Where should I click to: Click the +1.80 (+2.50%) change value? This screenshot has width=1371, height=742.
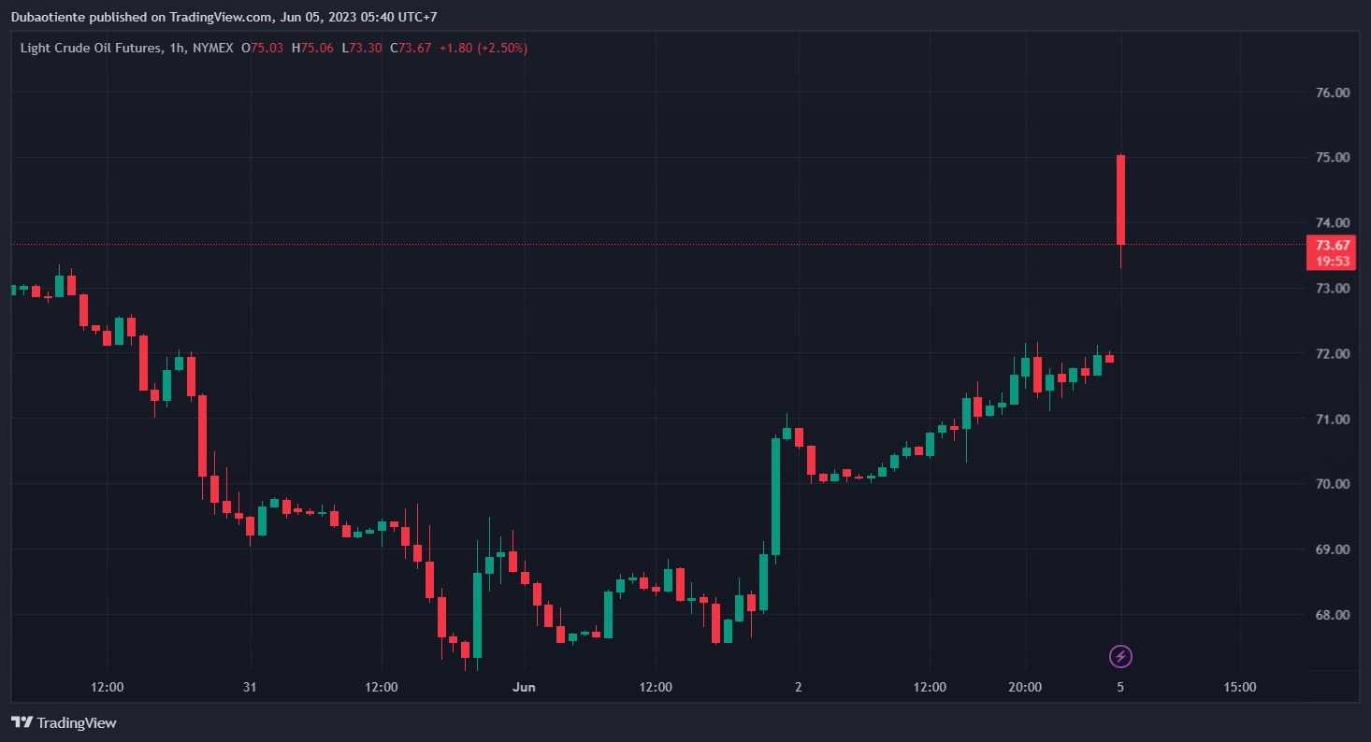click(x=483, y=48)
